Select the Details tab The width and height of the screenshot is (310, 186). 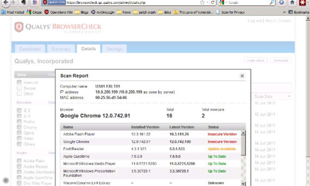point(89,49)
